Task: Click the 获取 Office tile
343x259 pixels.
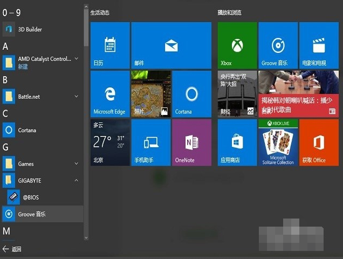Action: point(319,142)
